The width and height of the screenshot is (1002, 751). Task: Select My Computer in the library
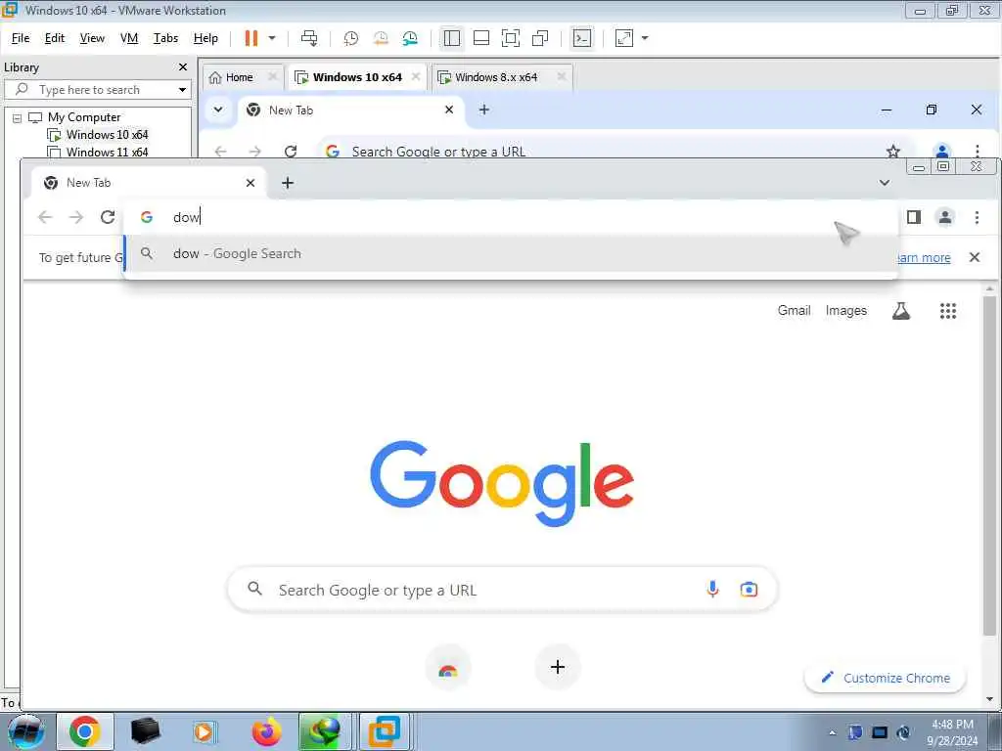pyautogui.click(x=84, y=117)
